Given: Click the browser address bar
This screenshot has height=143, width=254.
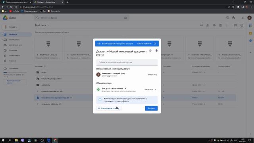Looking at the screenshot, I should [123, 7].
